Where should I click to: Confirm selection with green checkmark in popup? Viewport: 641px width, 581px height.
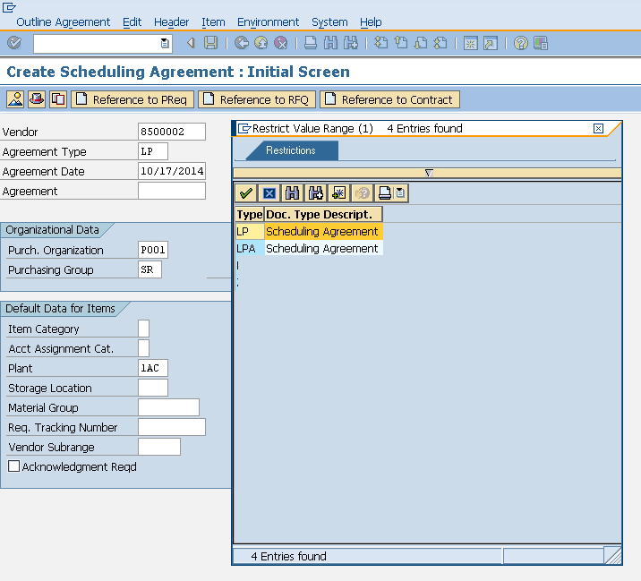click(246, 193)
